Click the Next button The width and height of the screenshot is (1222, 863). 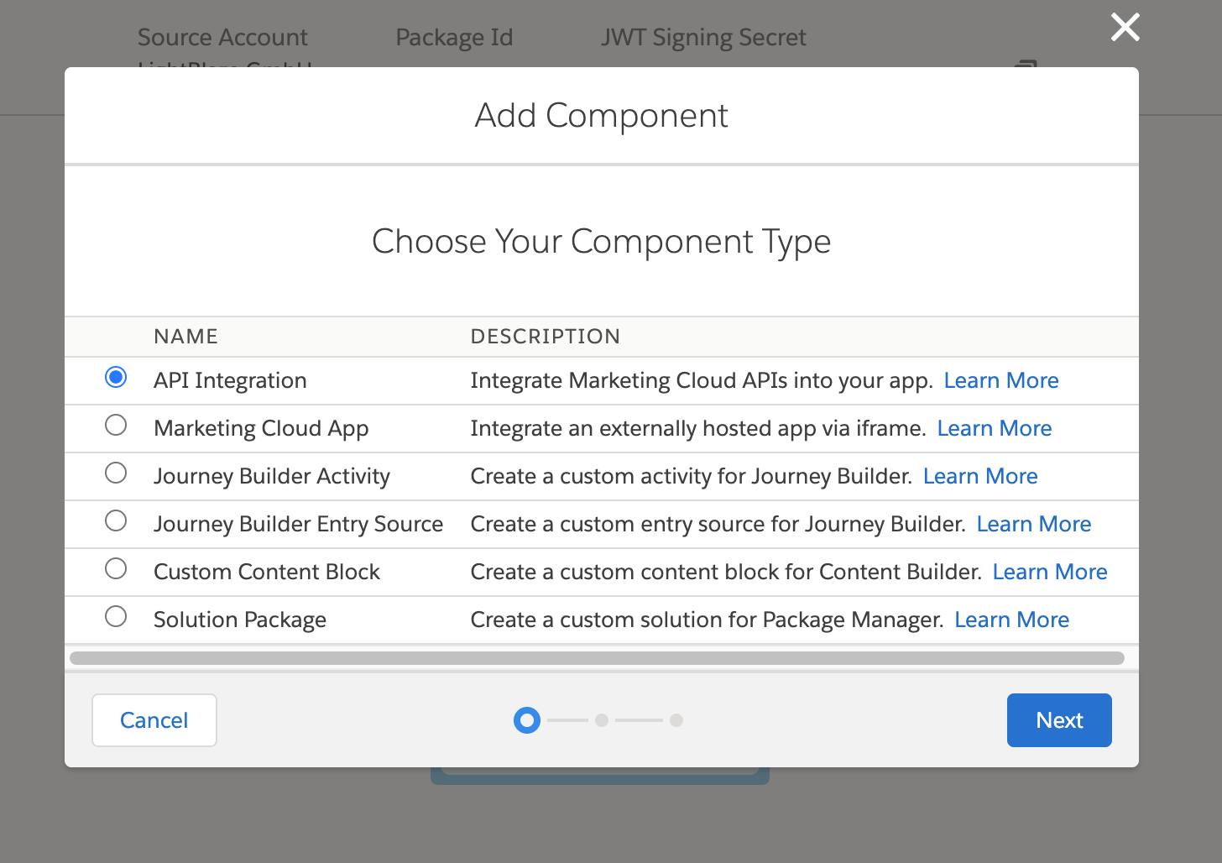coord(1059,720)
